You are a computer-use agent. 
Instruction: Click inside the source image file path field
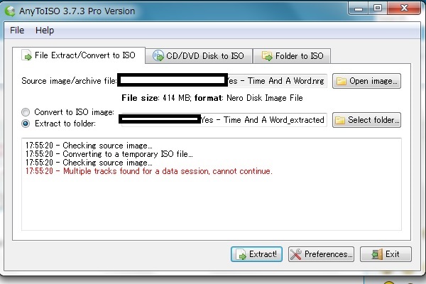pyautogui.click(x=277, y=81)
